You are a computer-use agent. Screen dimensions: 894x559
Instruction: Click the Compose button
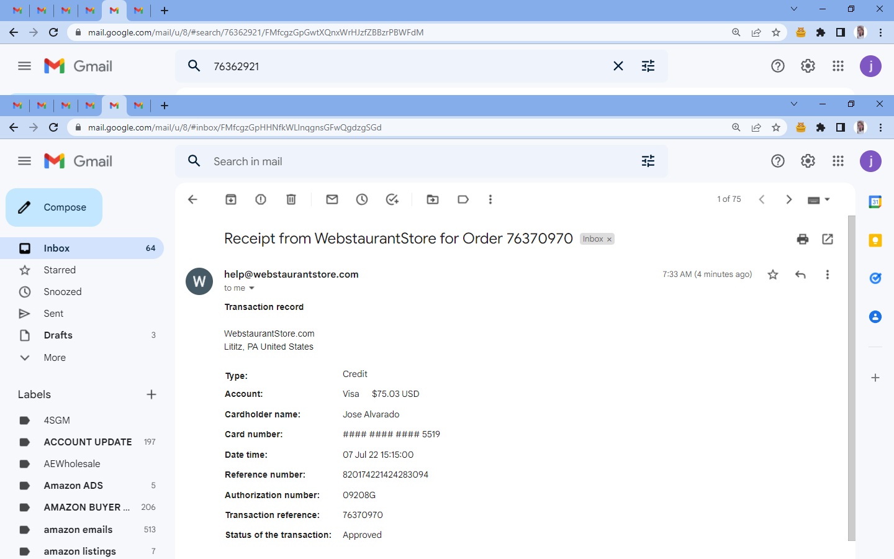pos(54,207)
